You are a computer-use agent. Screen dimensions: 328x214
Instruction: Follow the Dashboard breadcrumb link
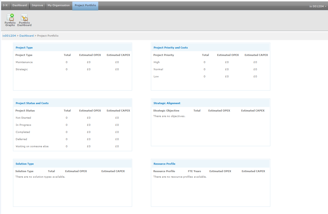coord(27,36)
